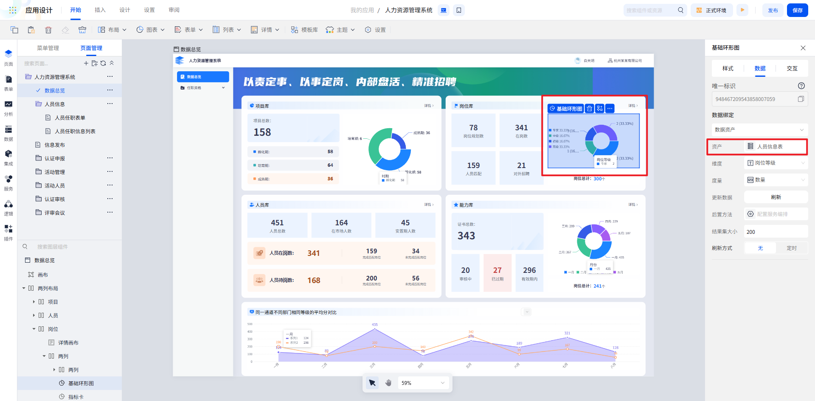Screen dimensions: 815x401
Task: Collapse the 两列布局 layer tree node
Action: (x=24, y=288)
